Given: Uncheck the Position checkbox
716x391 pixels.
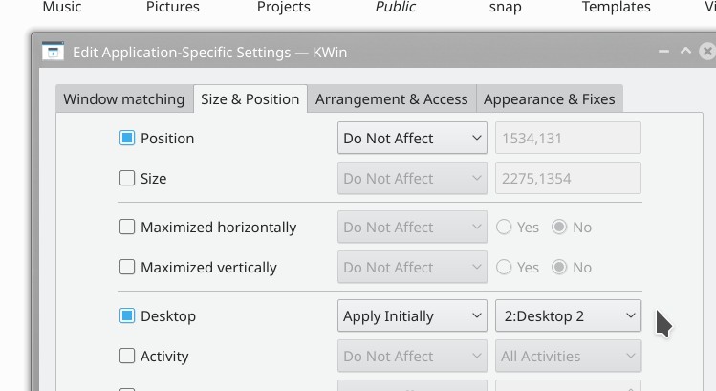Looking at the screenshot, I should pos(127,139).
